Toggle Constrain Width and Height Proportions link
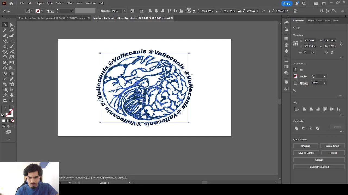The image size is (348, 195). point(341,43)
